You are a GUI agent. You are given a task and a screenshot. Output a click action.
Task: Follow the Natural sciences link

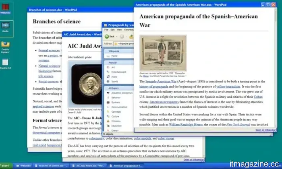point(49,66)
